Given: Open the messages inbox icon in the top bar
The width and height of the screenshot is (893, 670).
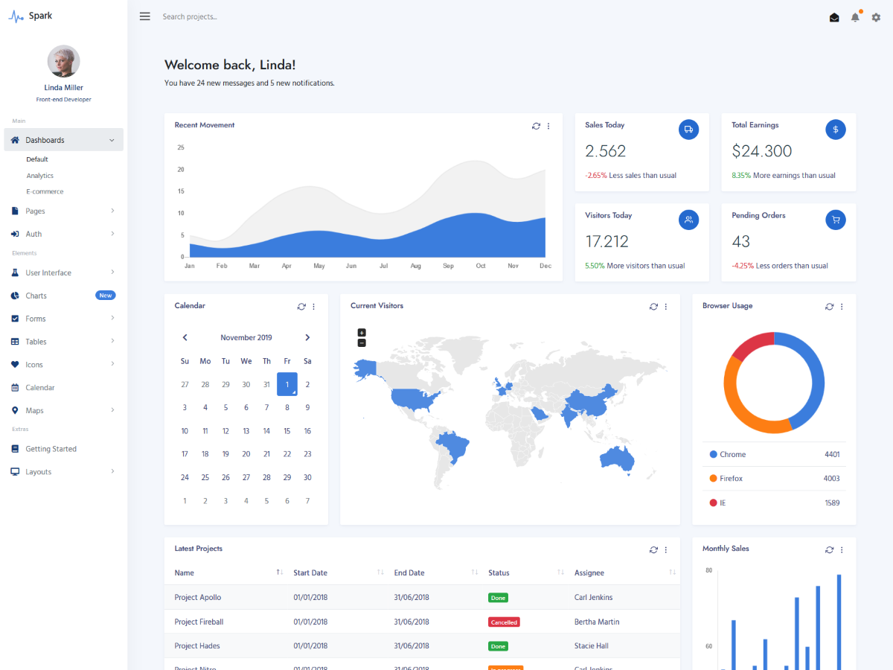Looking at the screenshot, I should point(834,16).
